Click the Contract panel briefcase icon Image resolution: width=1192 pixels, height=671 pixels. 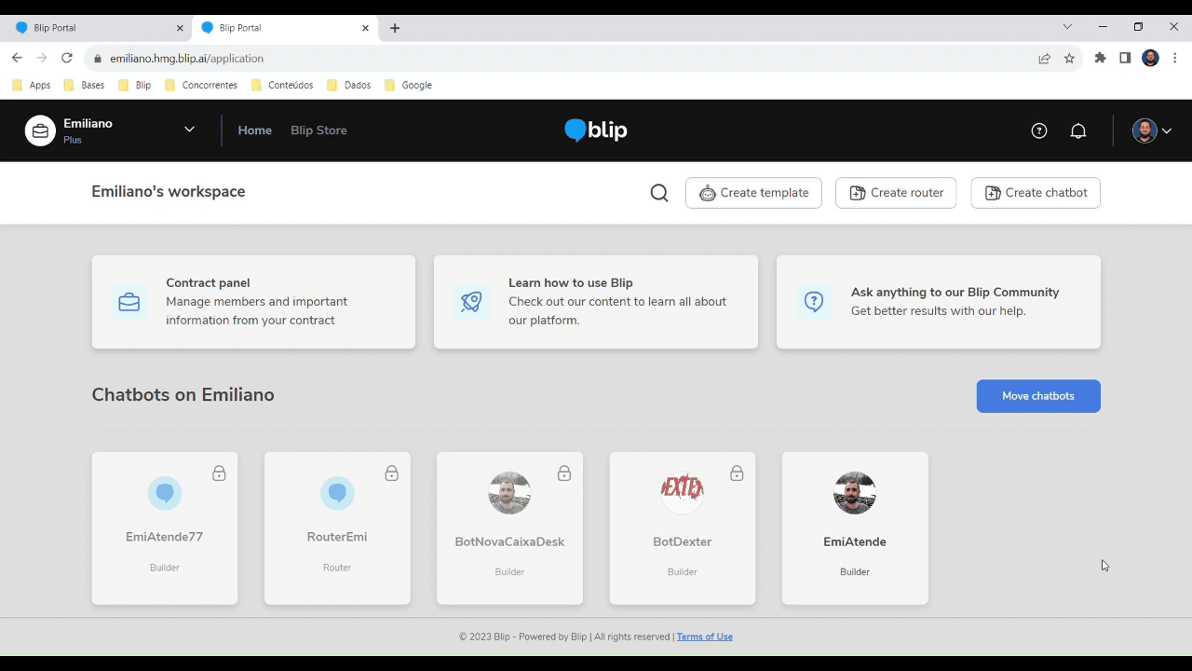pyautogui.click(x=129, y=302)
